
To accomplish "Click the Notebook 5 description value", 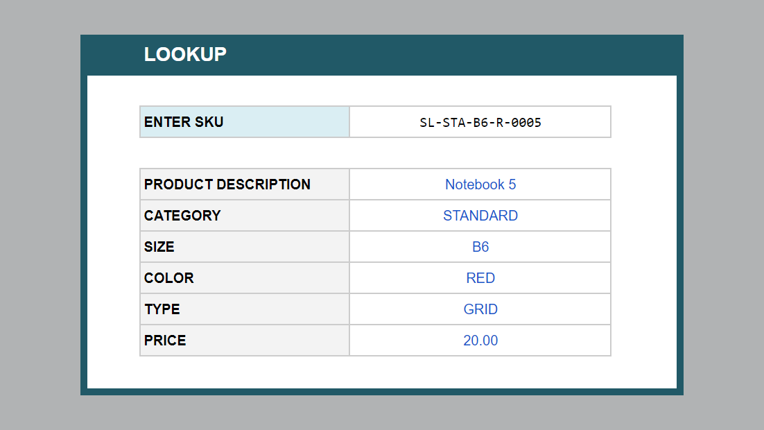I will (x=480, y=184).
